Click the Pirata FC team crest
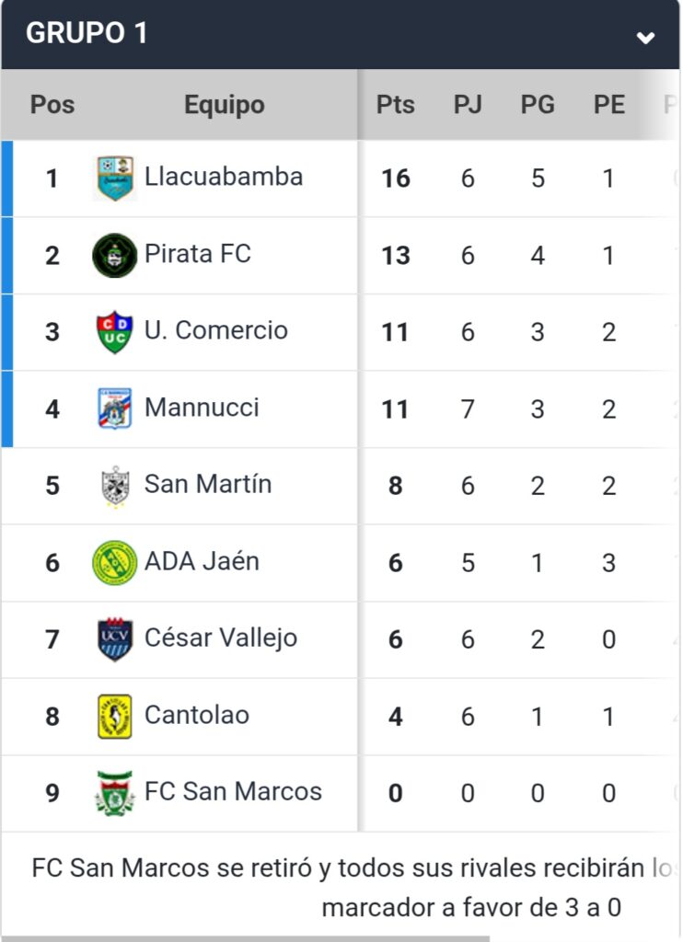This screenshot has height=942, width=683. pyautogui.click(x=115, y=256)
